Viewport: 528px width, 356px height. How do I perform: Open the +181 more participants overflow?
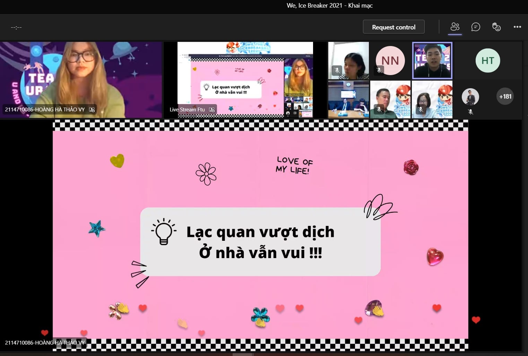point(505,97)
